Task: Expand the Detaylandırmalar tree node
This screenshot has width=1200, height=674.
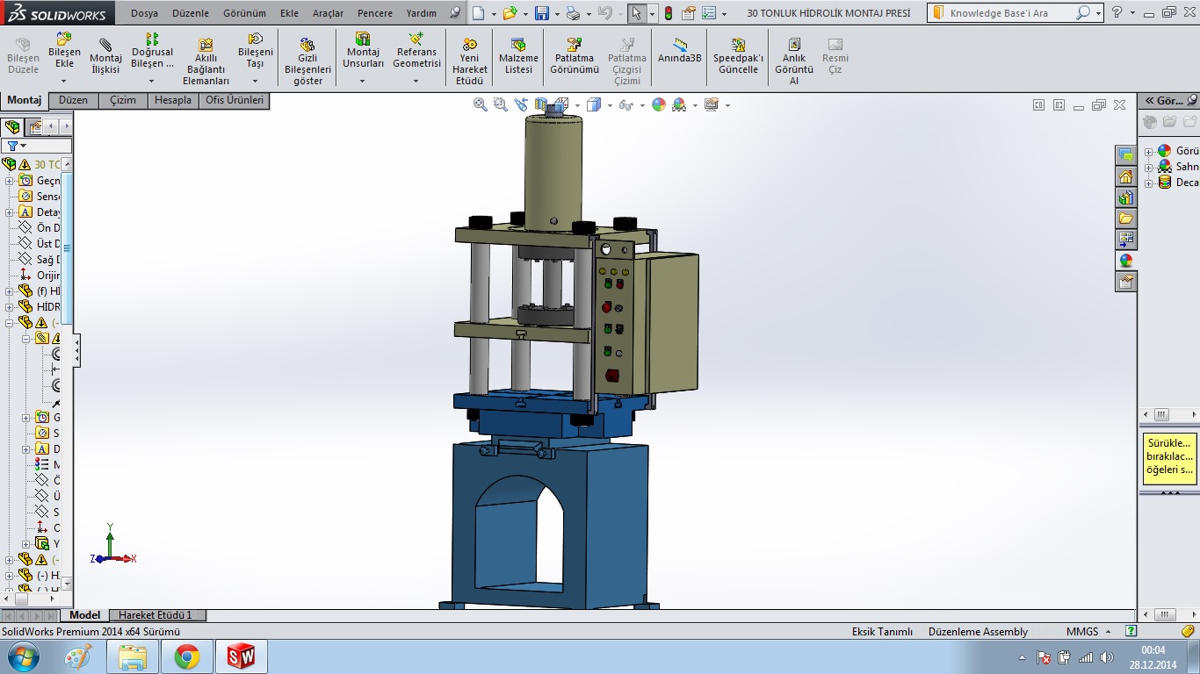Action: [x=10, y=212]
